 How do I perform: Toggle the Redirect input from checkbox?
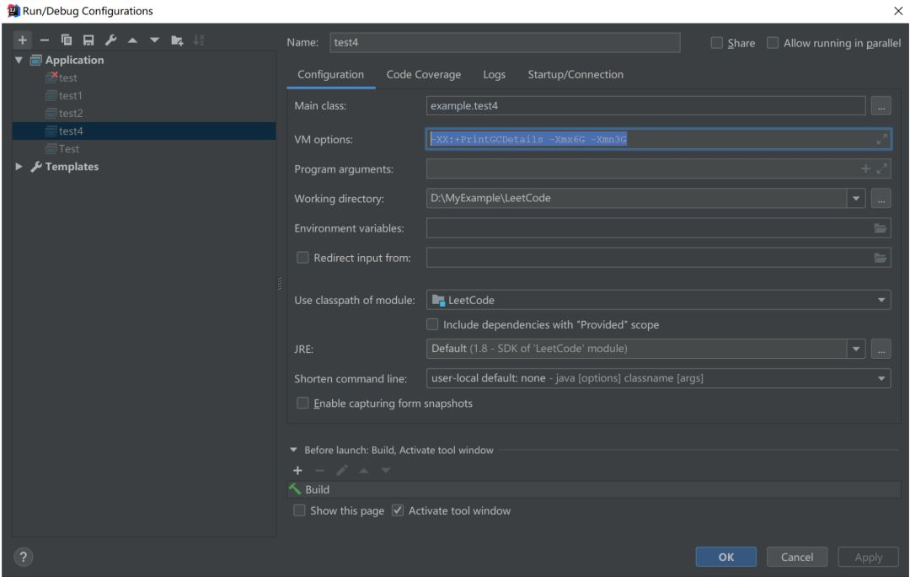click(x=302, y=258)
